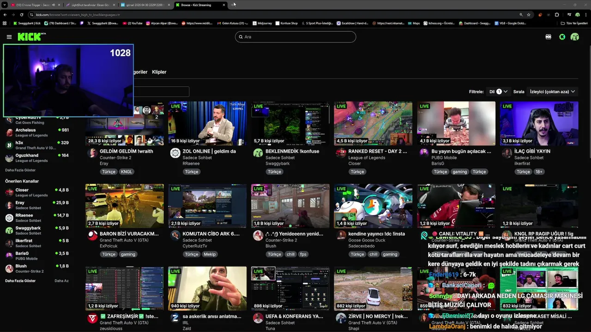This screenshot has width=591, height=332.
Task: Switch to LightShot browser tab
Action: (90, 5)
